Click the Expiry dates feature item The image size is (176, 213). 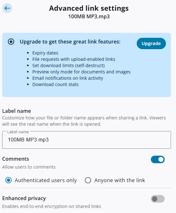pos(45,53)
